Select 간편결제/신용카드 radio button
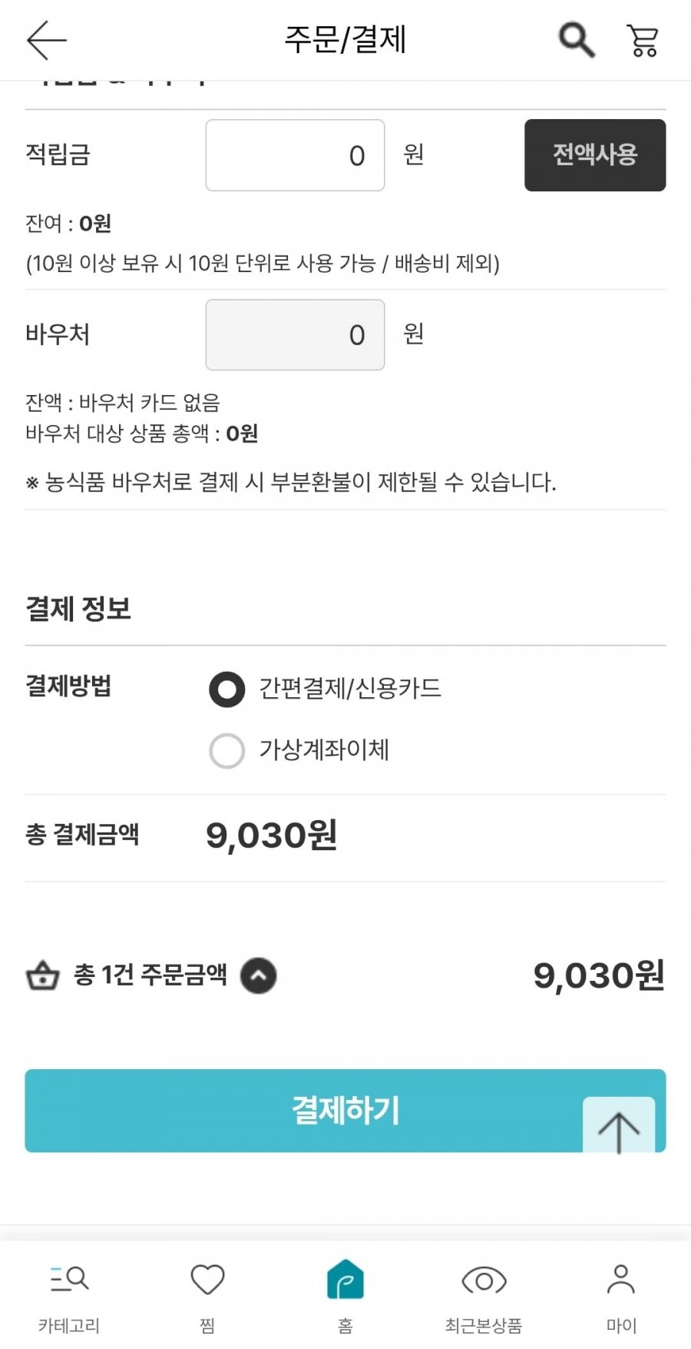This screenshot has width=691, height=1349. 227,689
